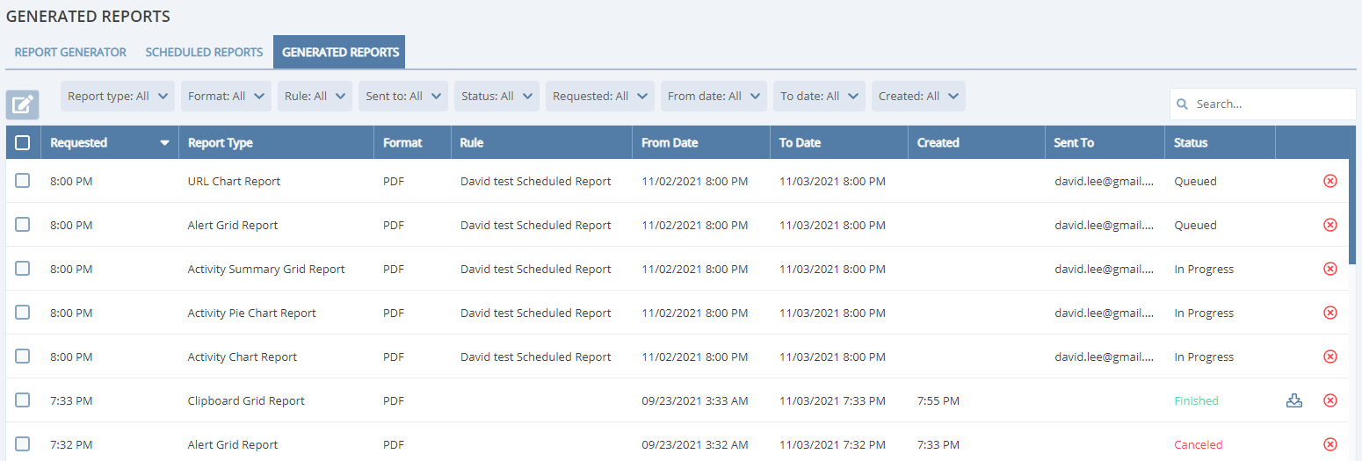Viewport: 1362px width, 461px height.
Task: Remove the Activity Summary Grid Report entry
Action: (1329, 269)
